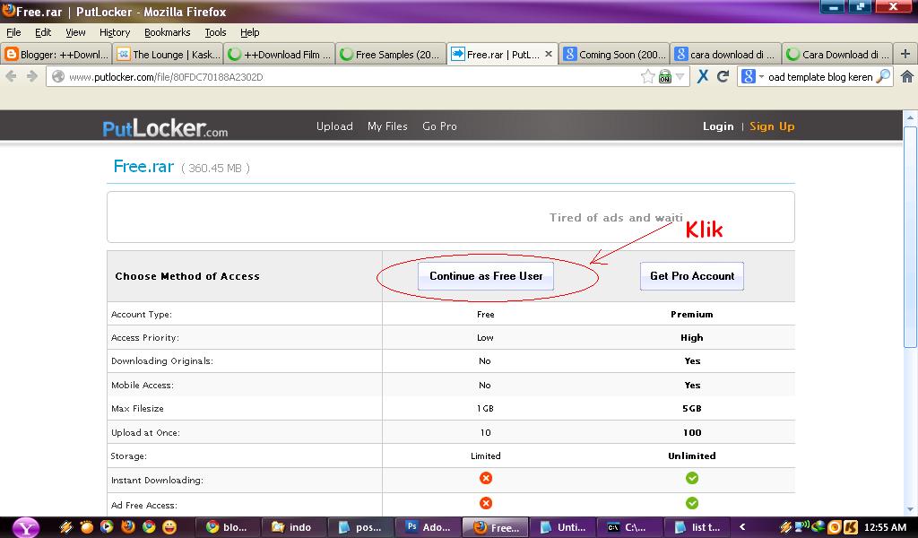918x538 pixels.
Task: Switch to the 'list t...' taskbar item
Action: 697,527
